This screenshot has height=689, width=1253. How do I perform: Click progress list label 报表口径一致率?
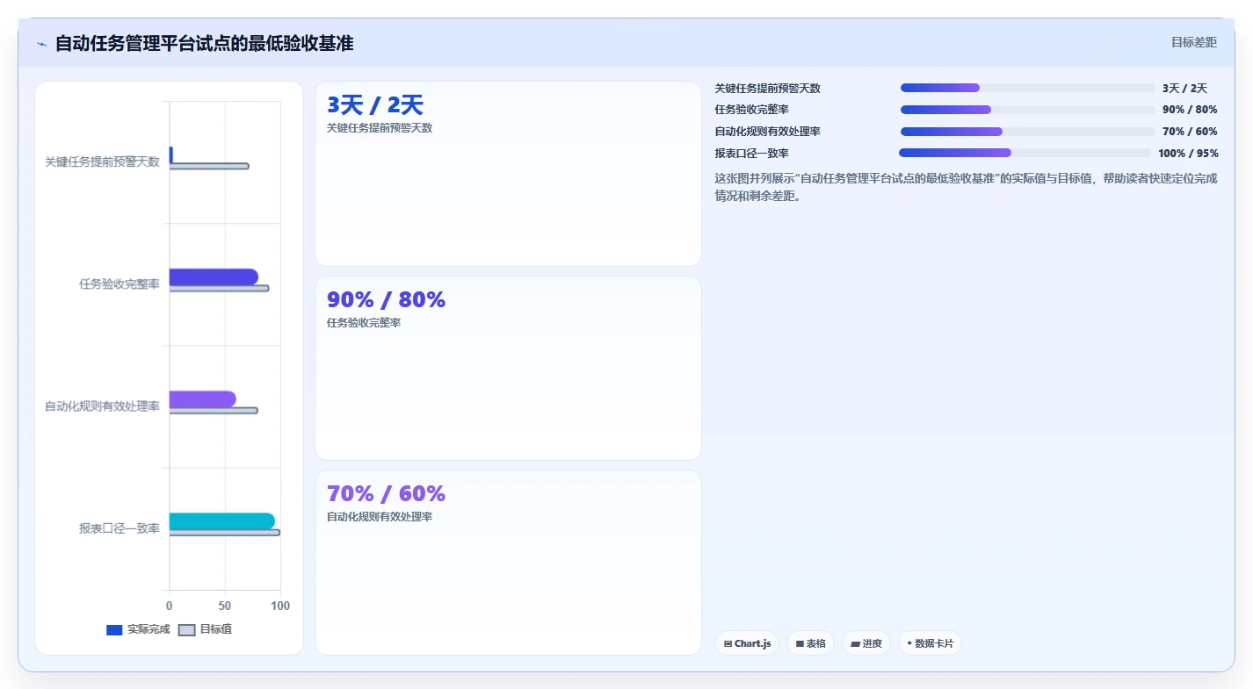pyautogui.click(x=752, y=154)
